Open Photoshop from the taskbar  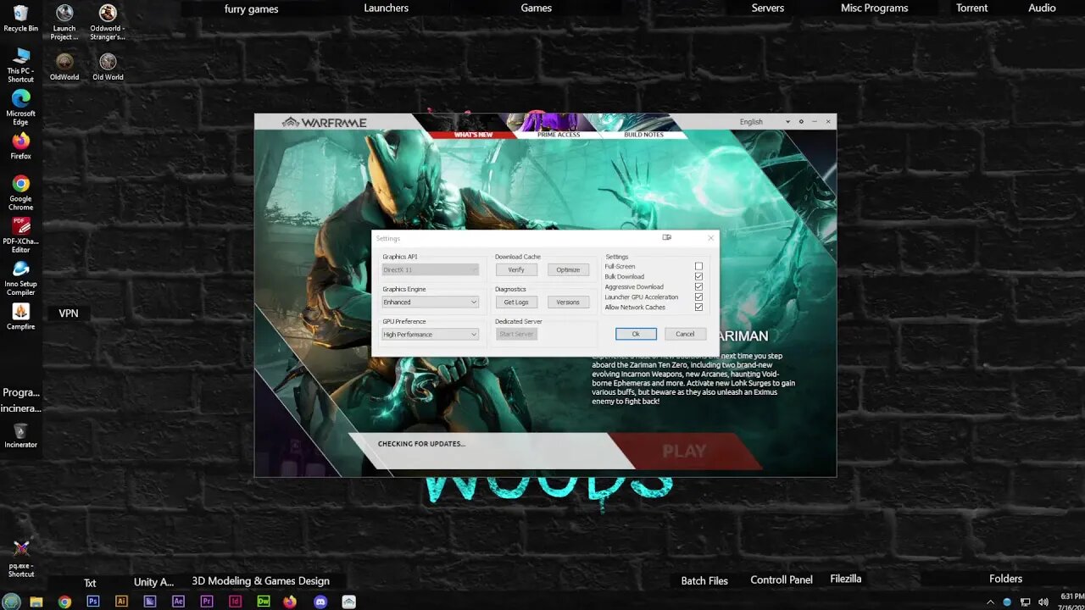coord(93,602)
